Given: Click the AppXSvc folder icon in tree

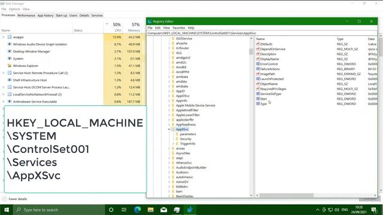Looking at the screenshot, I should pos(173,129).
